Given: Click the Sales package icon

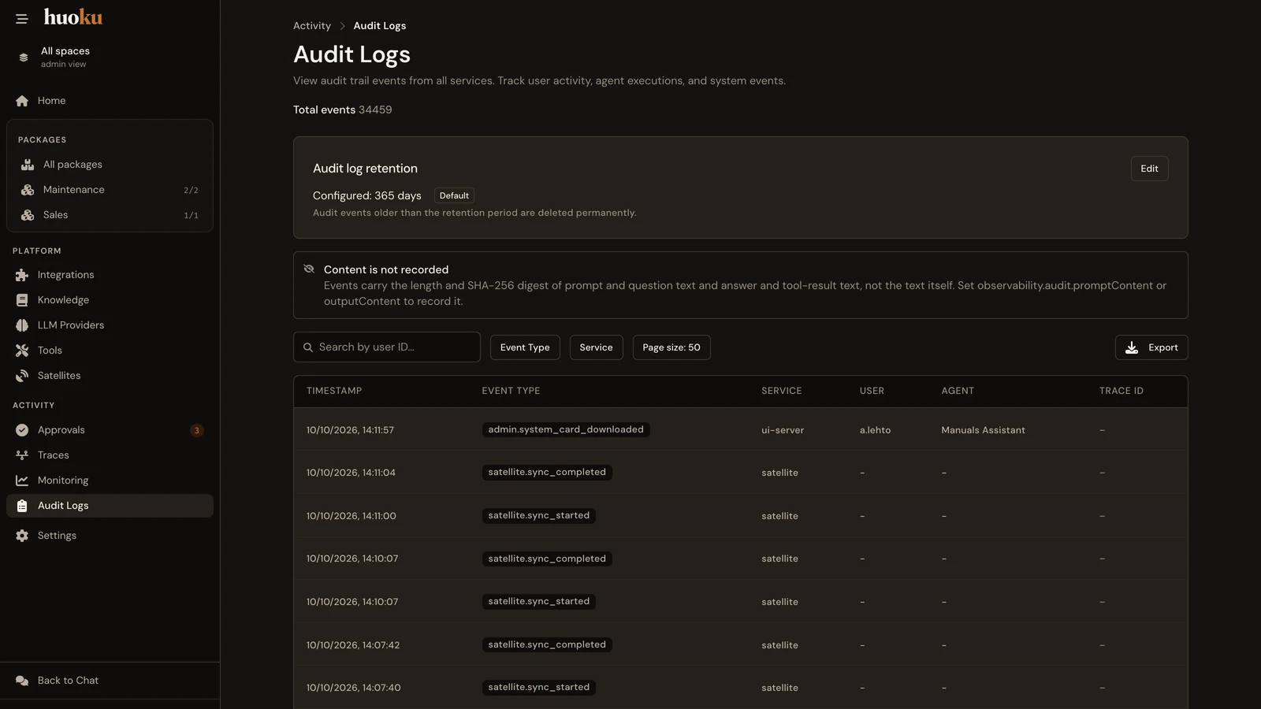Looking at the screenshot, I should 28,215.
